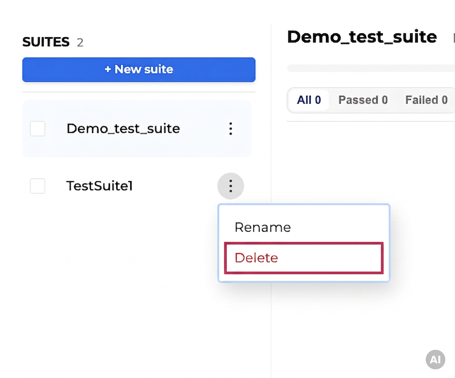Screen dimensions: 455x378
Task: Select the Demo_test_suite row name
Action: (x=123, y=129)
